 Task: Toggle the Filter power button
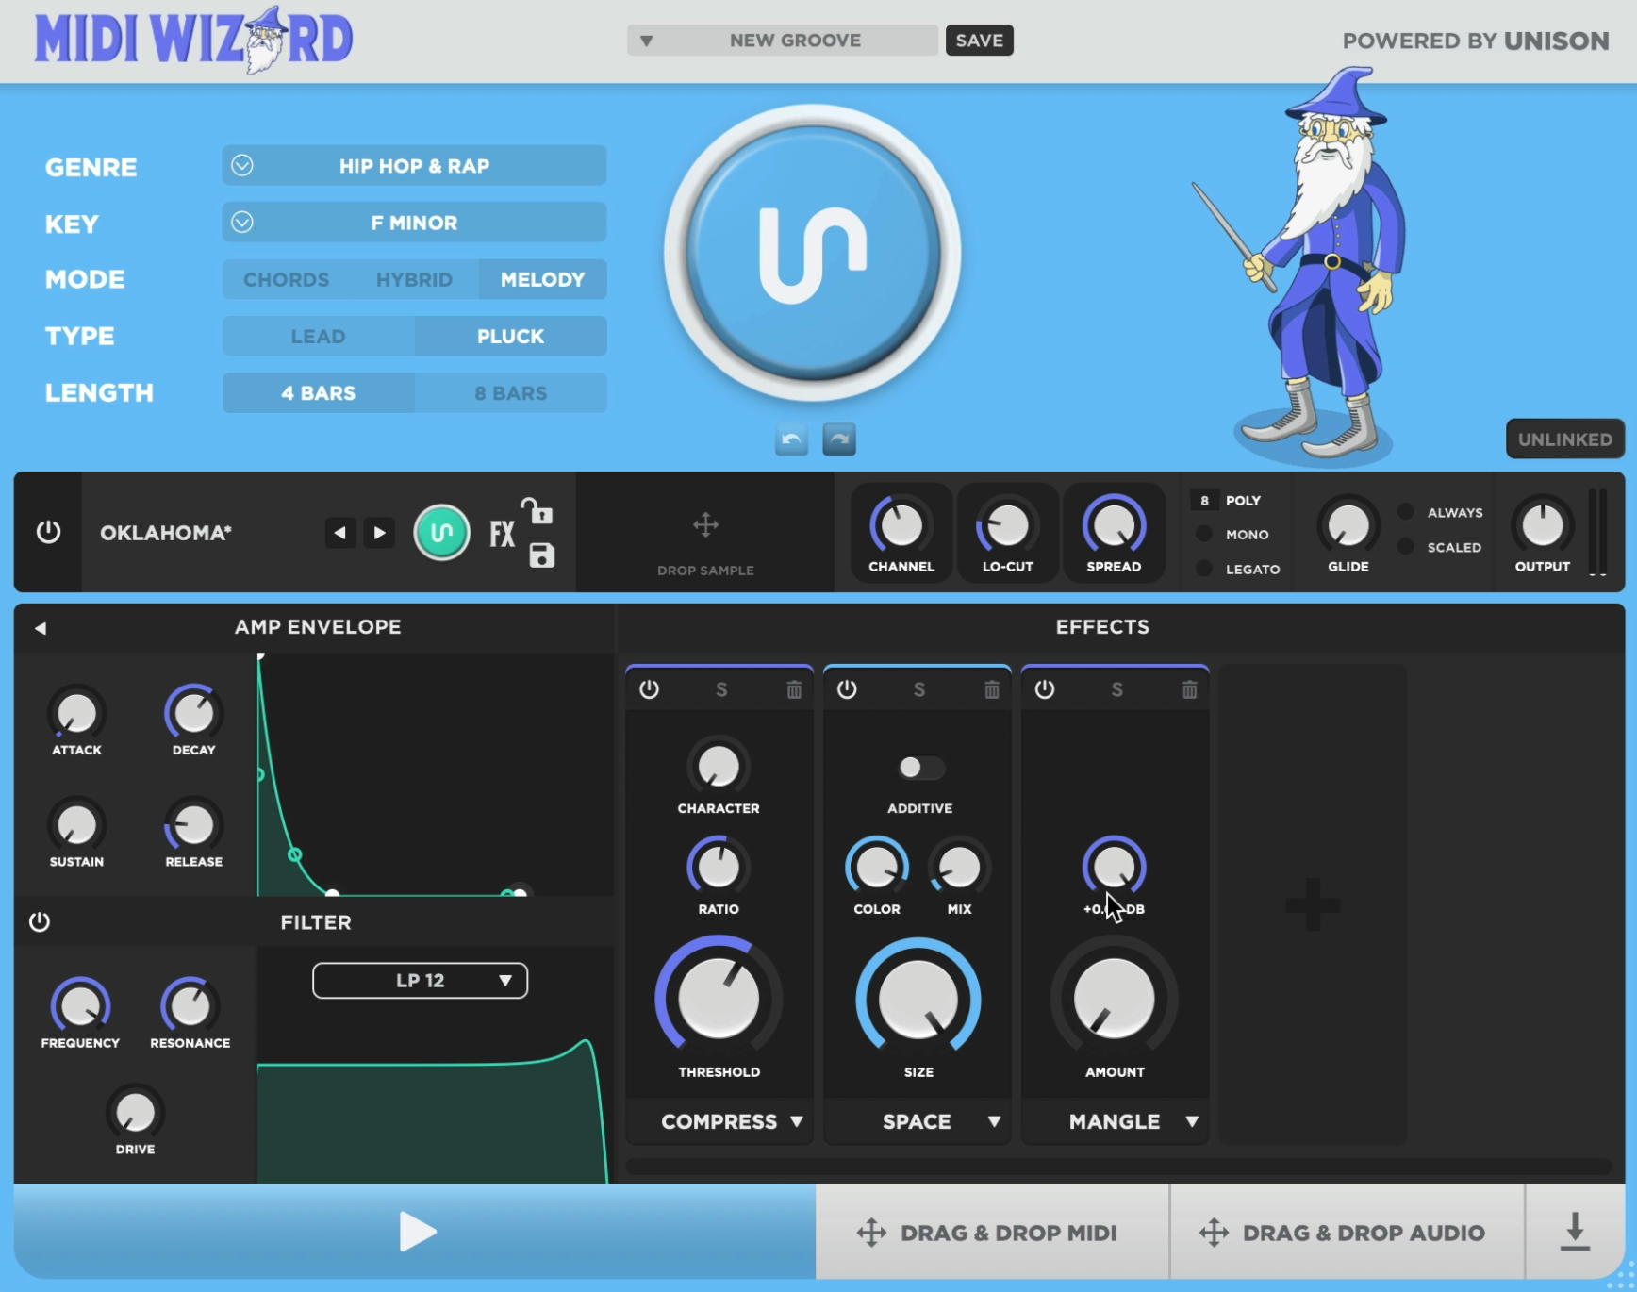(x=40, y=922)
